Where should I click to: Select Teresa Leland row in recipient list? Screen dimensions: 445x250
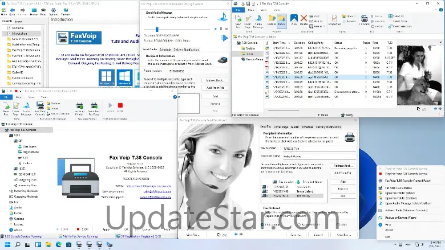292,191
